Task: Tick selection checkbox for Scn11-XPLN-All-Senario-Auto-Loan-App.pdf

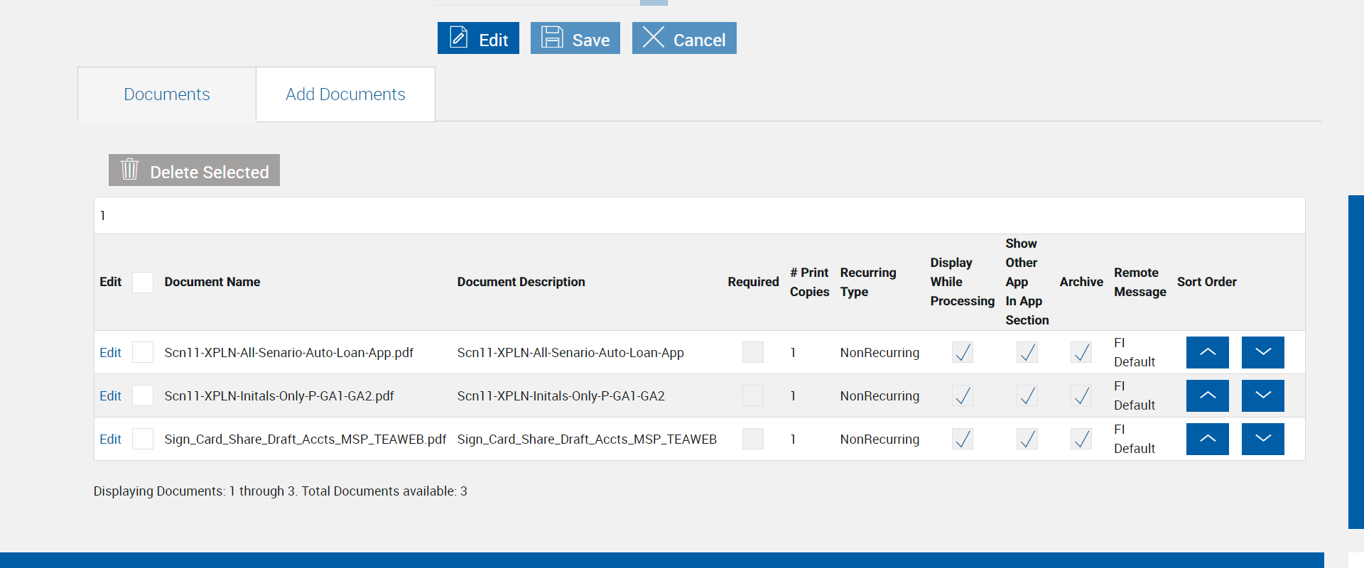Action: pyautogui.click(x=143, y=352)
